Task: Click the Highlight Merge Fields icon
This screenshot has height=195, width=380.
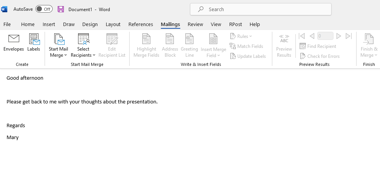Action: pos(146,39)
